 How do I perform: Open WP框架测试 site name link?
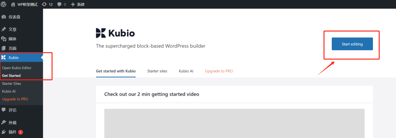(27, 4)
